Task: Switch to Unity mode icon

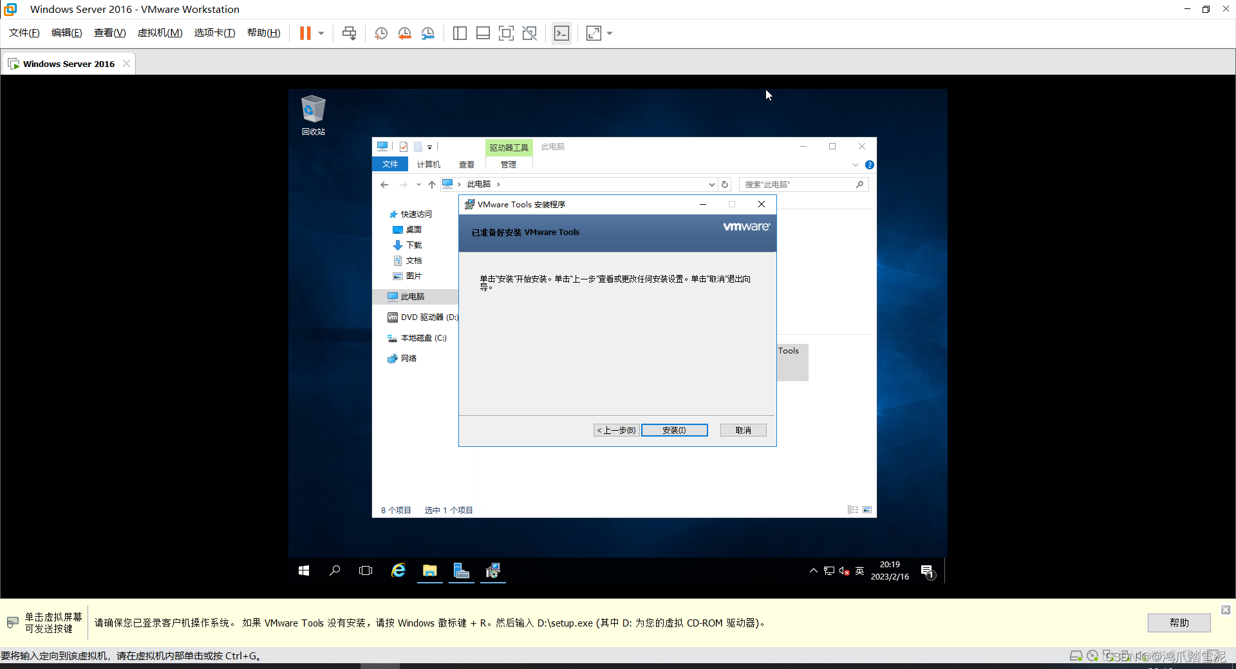Action: click(x=529, y=33)
